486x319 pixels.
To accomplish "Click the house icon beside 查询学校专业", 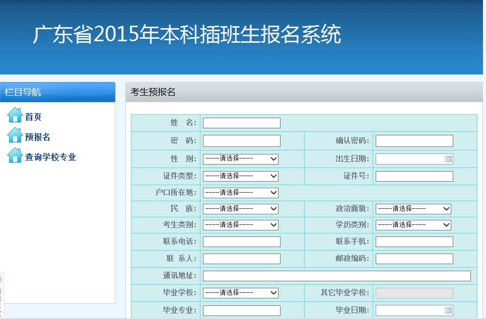I will [x=15, y=155].
